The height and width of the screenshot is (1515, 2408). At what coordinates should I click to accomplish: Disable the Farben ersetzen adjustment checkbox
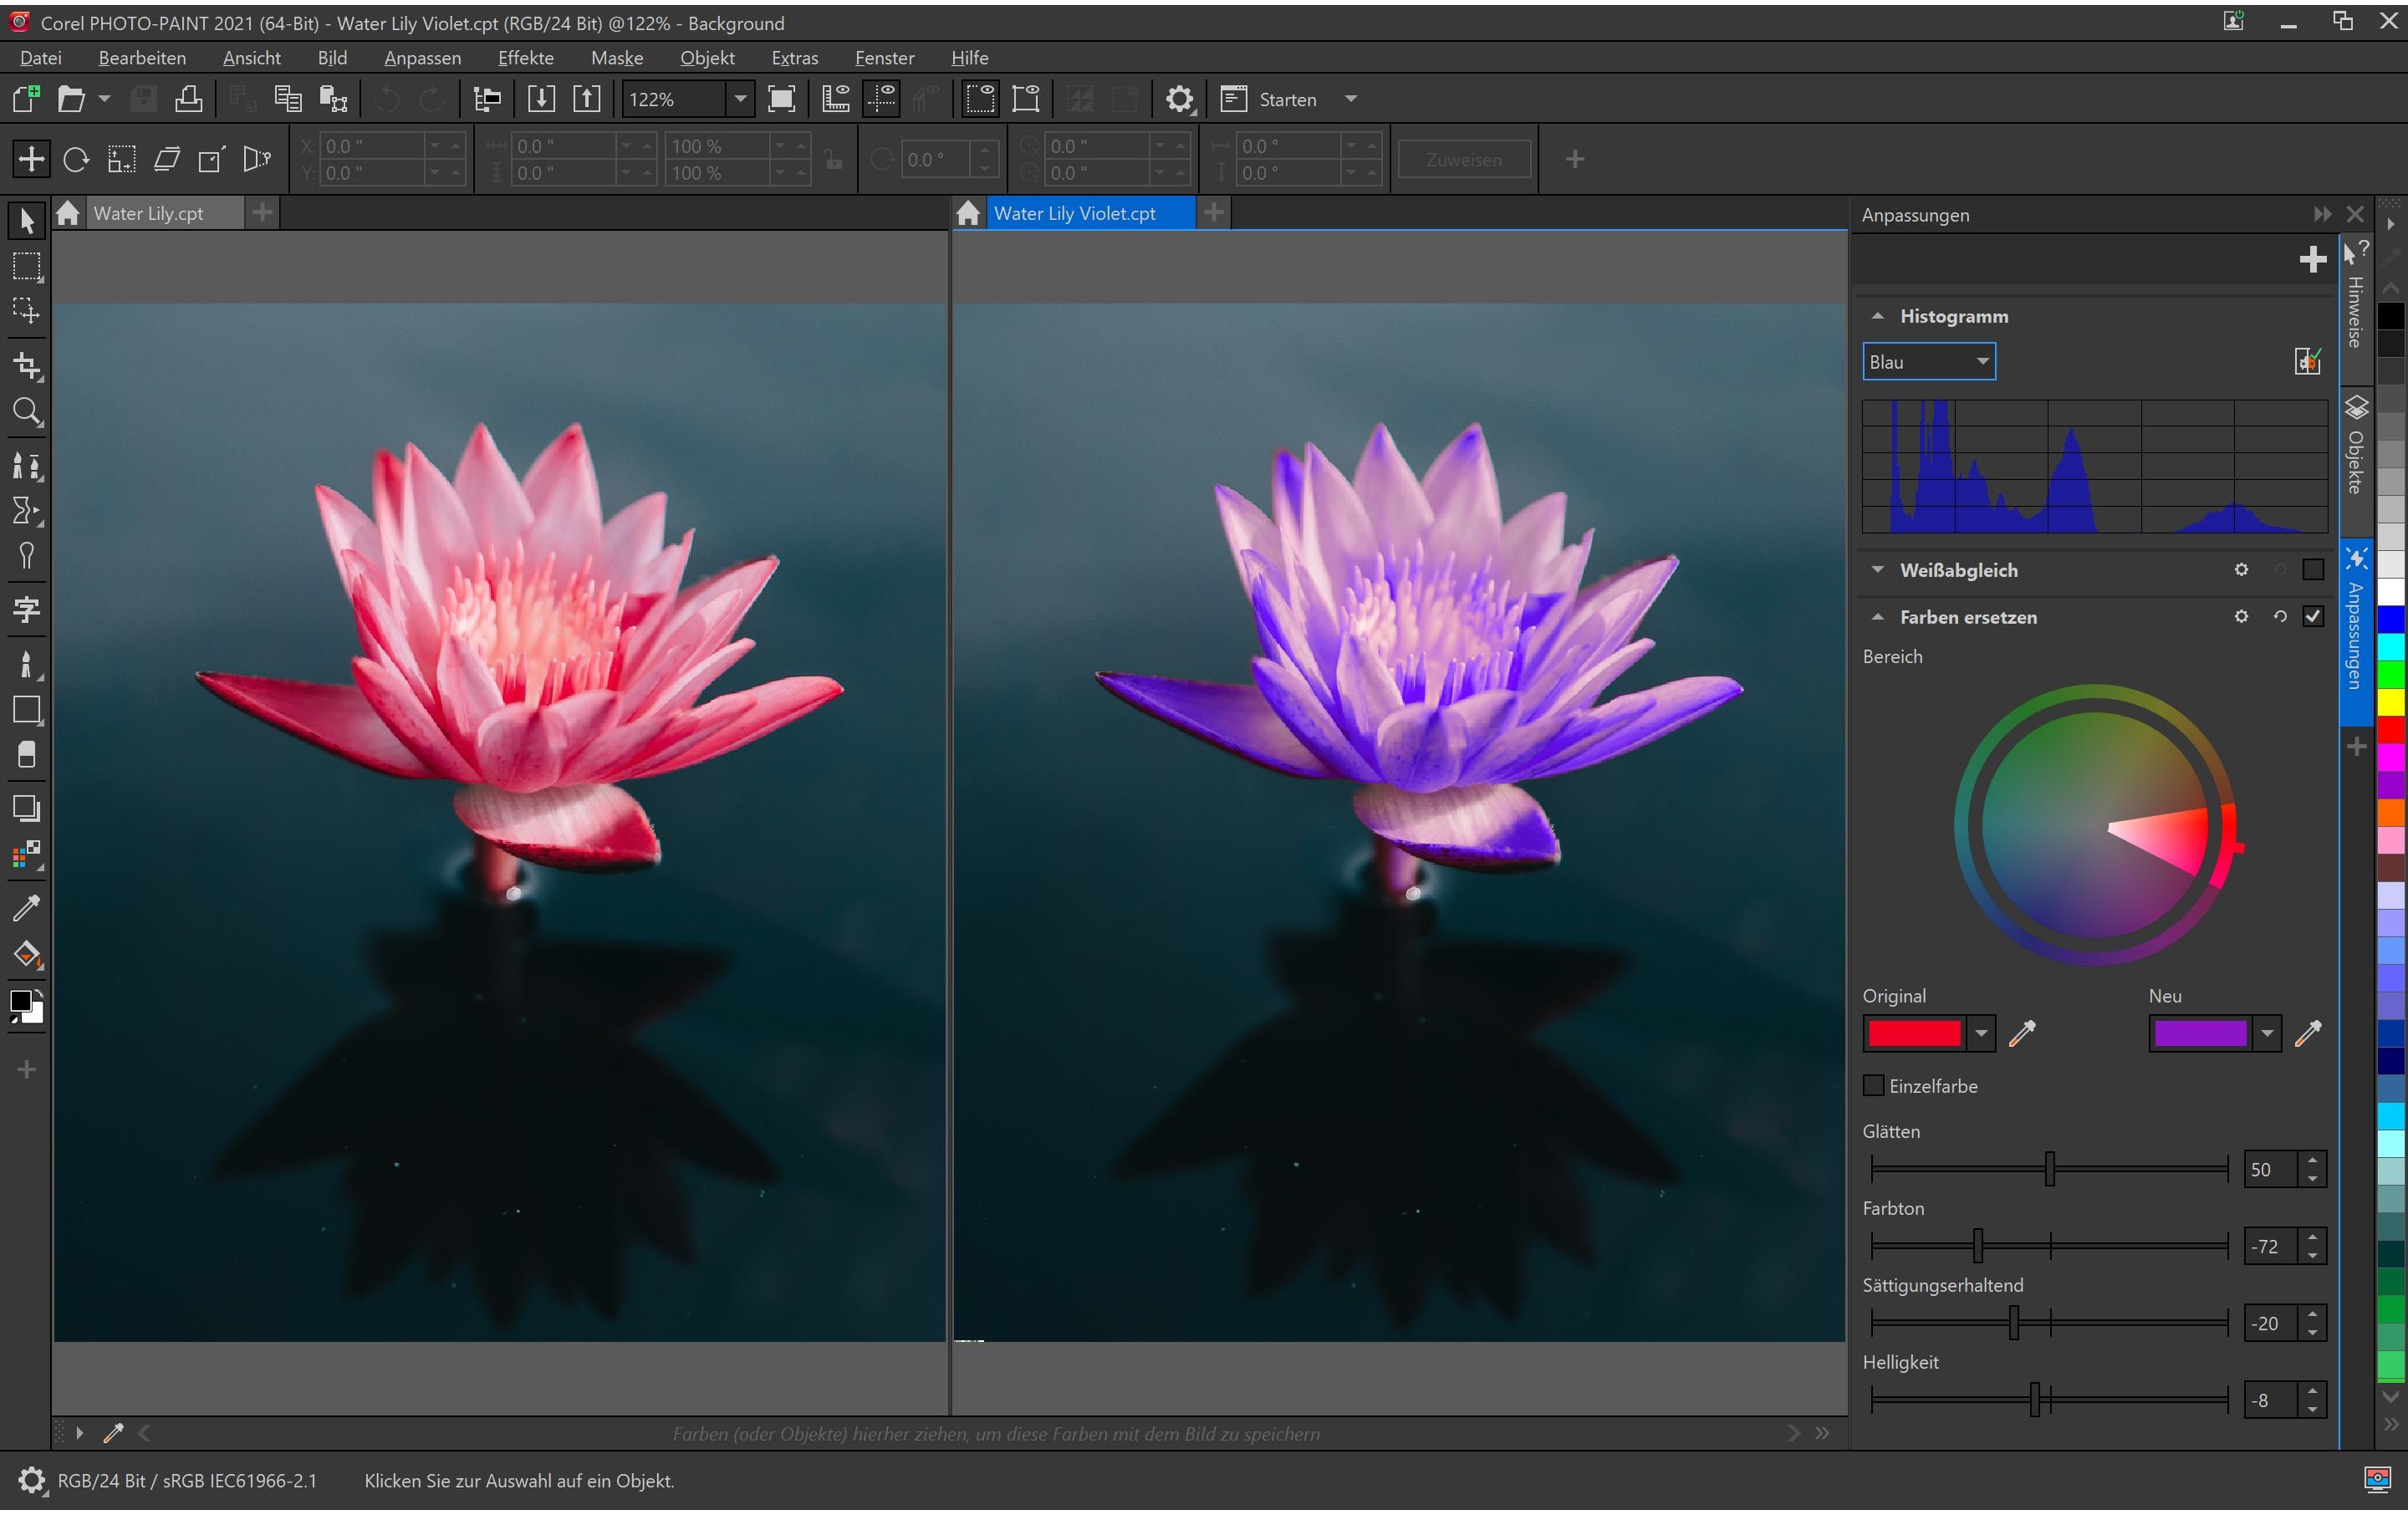pyautogui.click(x=2313, y=617)
